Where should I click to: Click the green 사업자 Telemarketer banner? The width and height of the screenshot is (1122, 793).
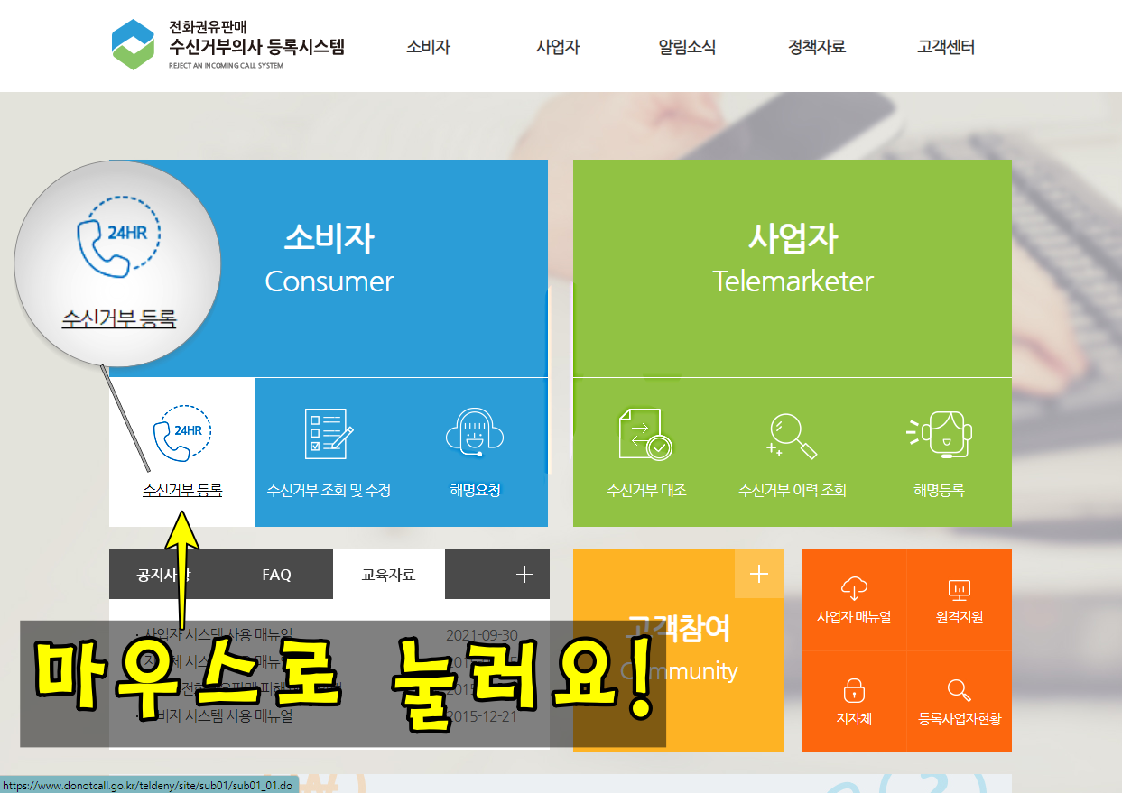pyautogui.click(x=793, y=268)
